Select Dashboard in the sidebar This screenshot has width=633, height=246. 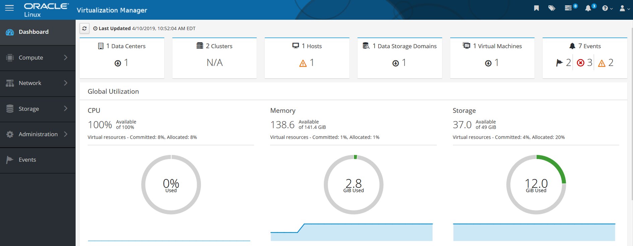pyautogui.click(x=38, y=32)
